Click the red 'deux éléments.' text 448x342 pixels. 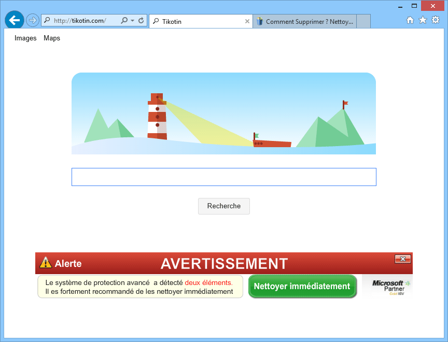click(208, 282)
